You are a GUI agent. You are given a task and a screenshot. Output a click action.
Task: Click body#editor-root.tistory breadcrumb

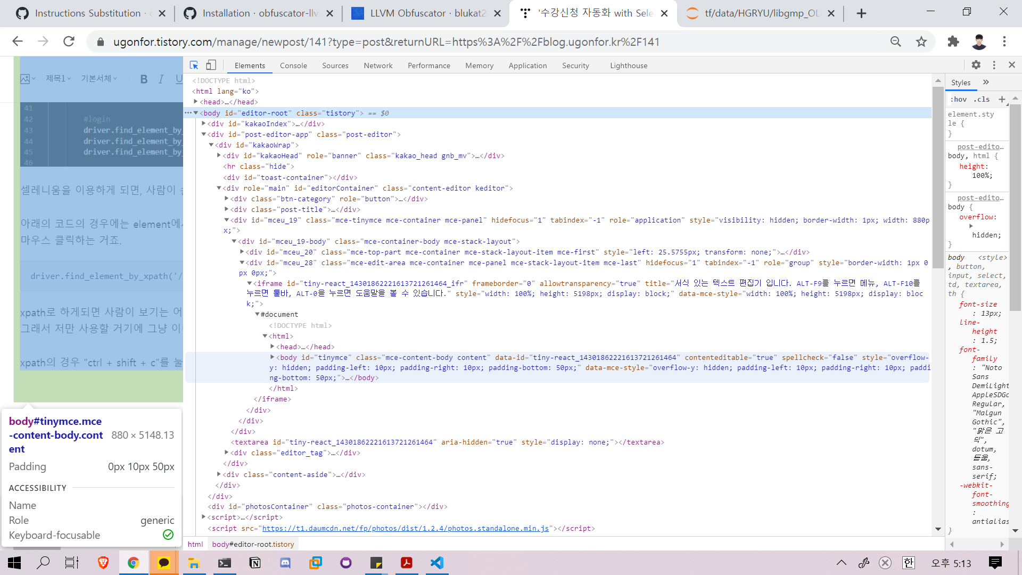tap(253, 544)
